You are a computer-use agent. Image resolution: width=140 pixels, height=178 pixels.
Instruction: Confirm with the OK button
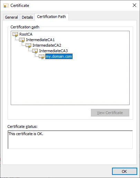click(x=124, y=171)
